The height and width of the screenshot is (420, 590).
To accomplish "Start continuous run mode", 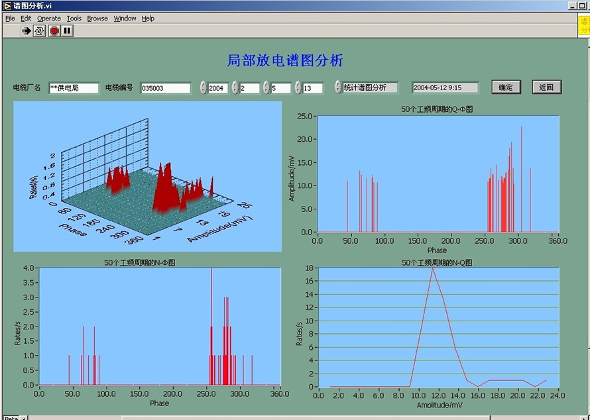I will tap(38, 30).
